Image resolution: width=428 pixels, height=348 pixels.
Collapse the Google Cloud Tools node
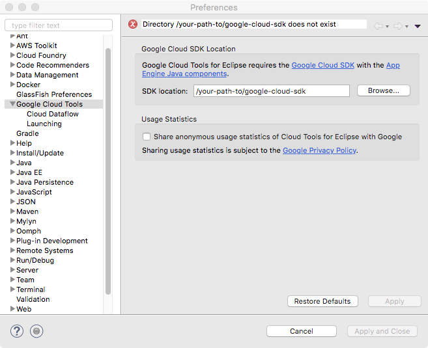click(x=12, y=104)
